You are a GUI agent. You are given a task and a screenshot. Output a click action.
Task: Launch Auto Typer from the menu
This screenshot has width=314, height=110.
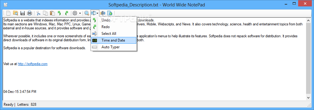pyautogui.click(x=114, y=47)
